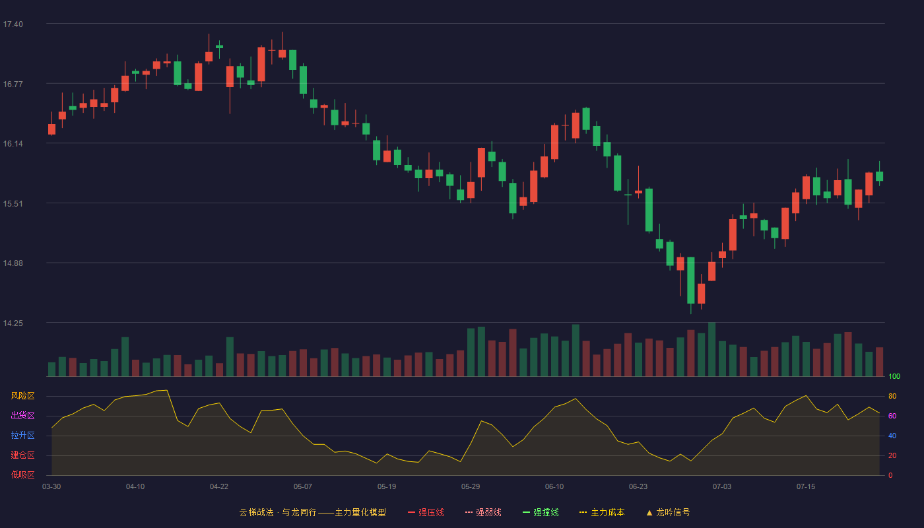Select the 拉升区 zone label
Viewport: 924px width, 528px height.
coord(22,436)
